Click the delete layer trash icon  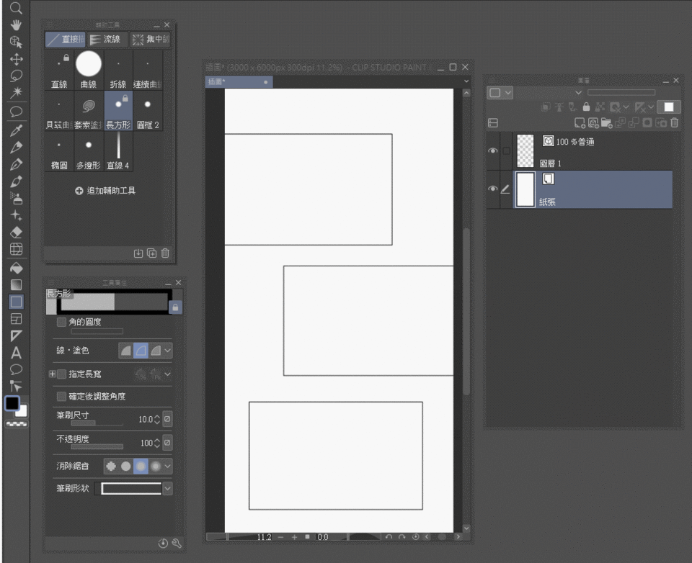point(674,123)
